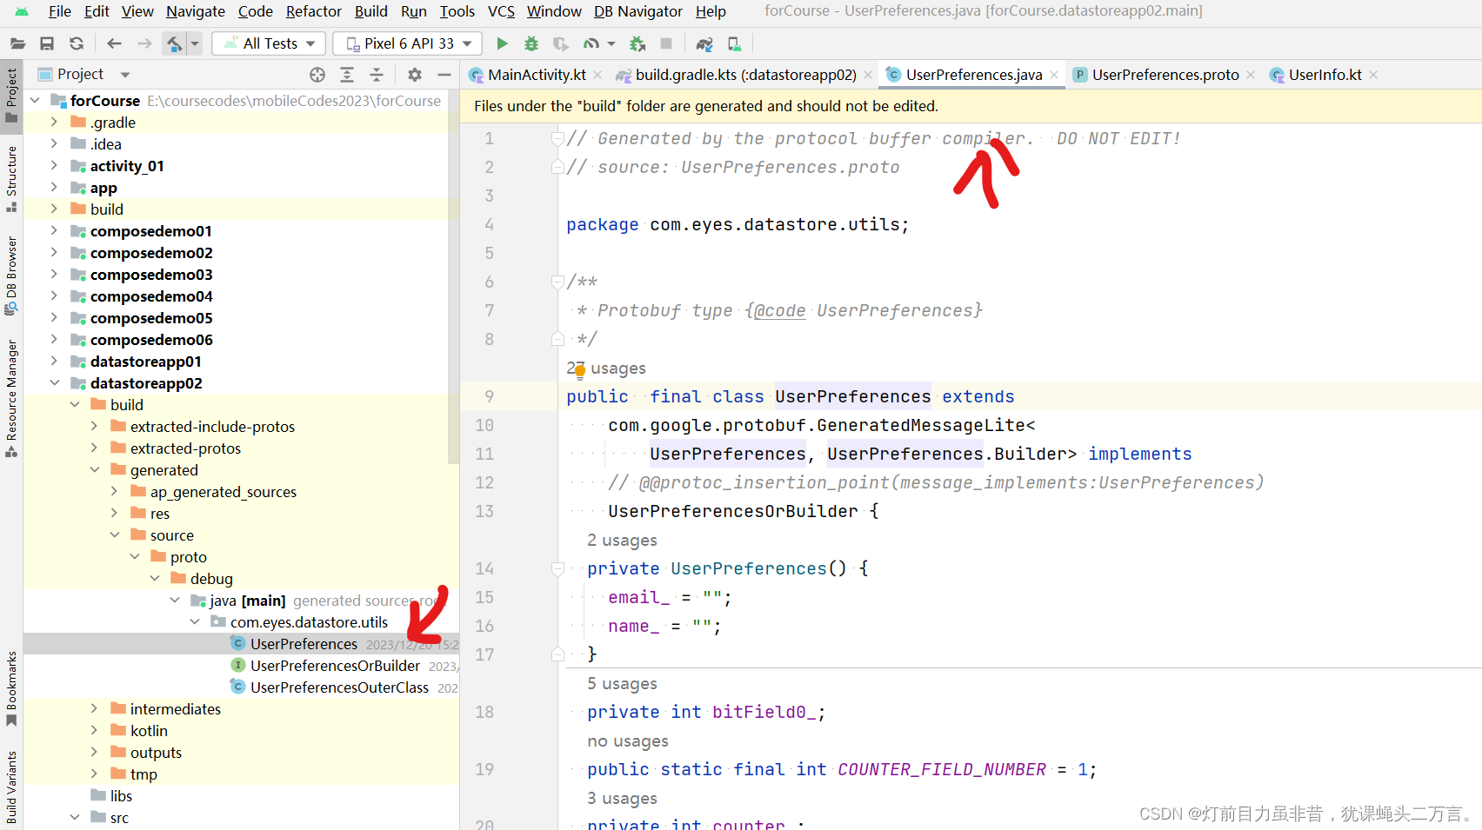Expand the extracted-include-protos folder

[x=94, y=427]
